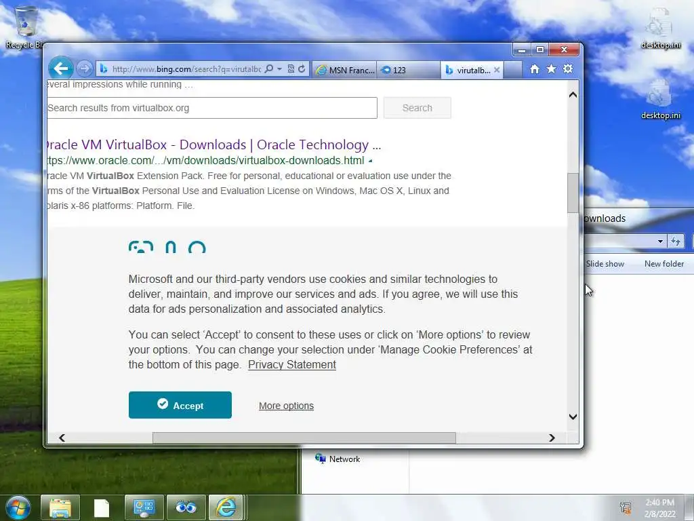The width and height of the screenshot is (694, 521).
Task: Accept the cookie consent
Action: pos(180,405)
